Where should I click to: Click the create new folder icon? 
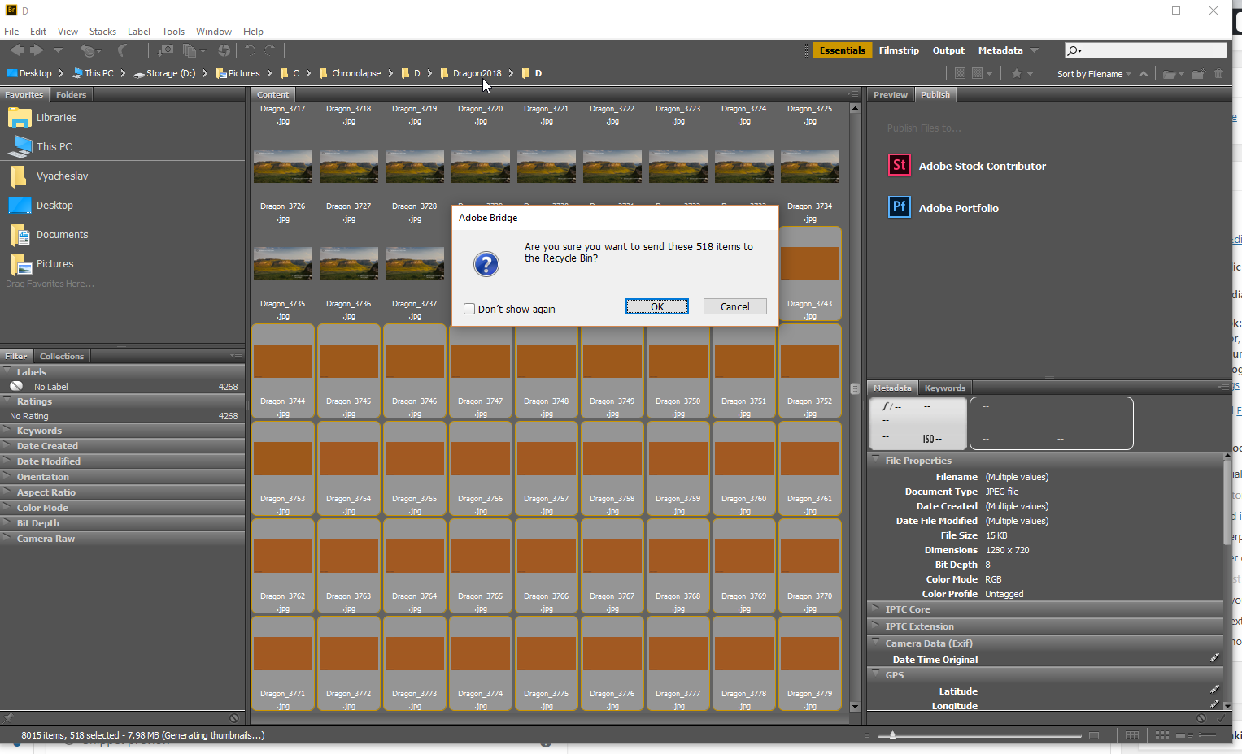[x=1198, y=74]
